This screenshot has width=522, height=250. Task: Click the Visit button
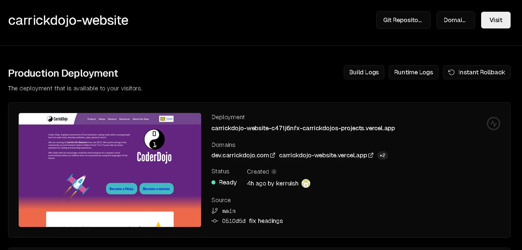click(496, 20)
